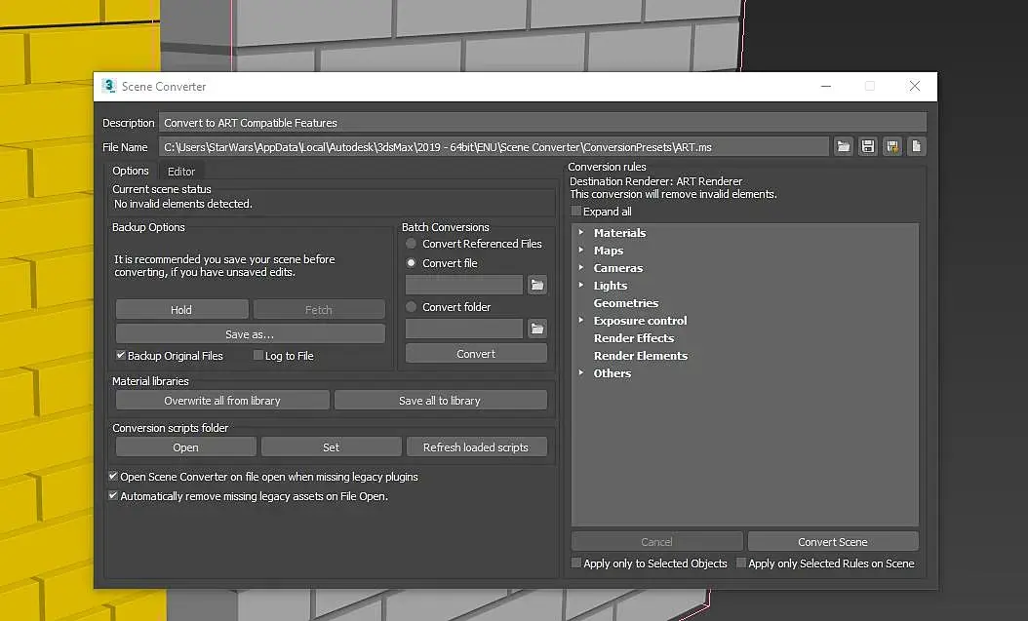This screenshot has height=621, width=1028.
Task: Click the Save as... button
Action: tap(250, 333)
